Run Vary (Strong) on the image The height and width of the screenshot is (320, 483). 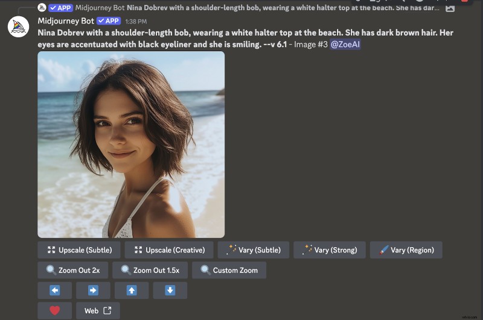[330, 250]
